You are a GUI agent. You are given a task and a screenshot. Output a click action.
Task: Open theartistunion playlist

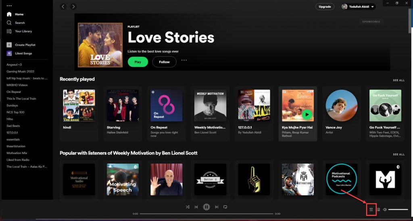click(16, 146)
